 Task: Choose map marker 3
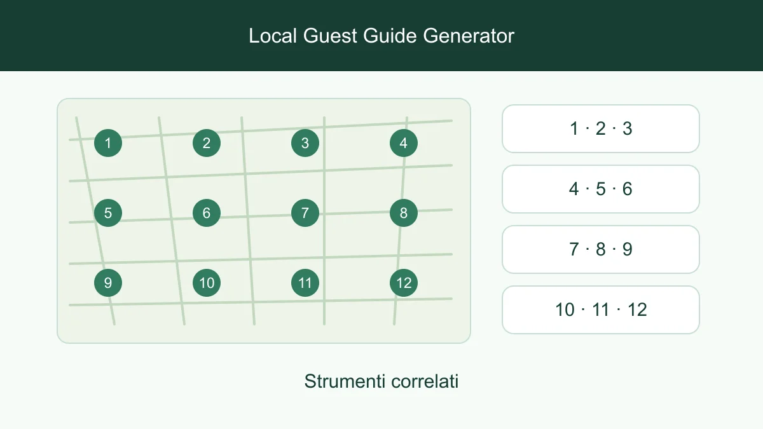pos(305,143)
